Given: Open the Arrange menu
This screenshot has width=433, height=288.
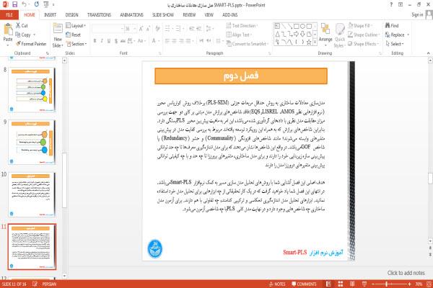Looking at the screenshot, I should point(325,35).
